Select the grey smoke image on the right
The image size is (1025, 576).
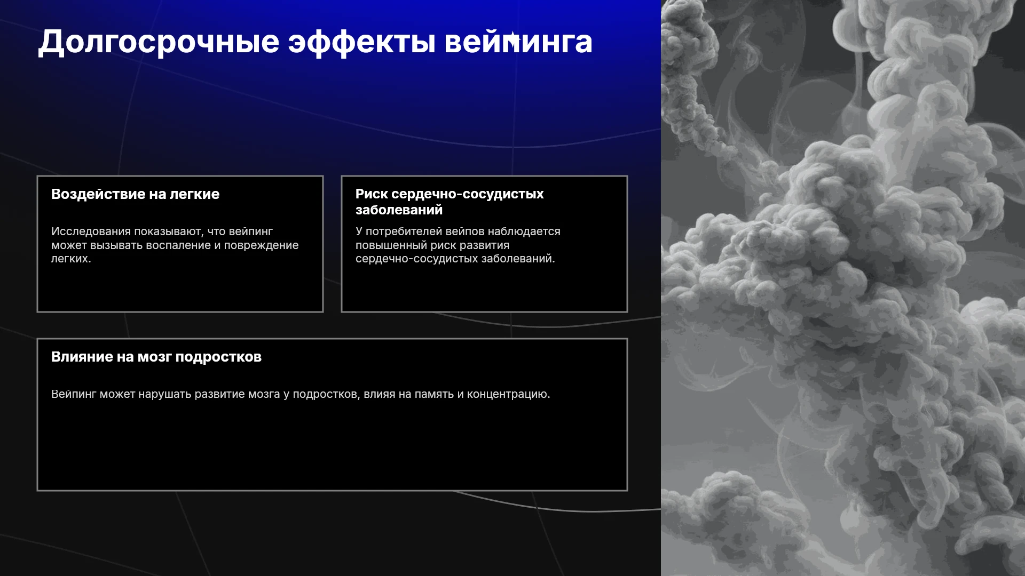pyautogui.click(x=843, y=288)
